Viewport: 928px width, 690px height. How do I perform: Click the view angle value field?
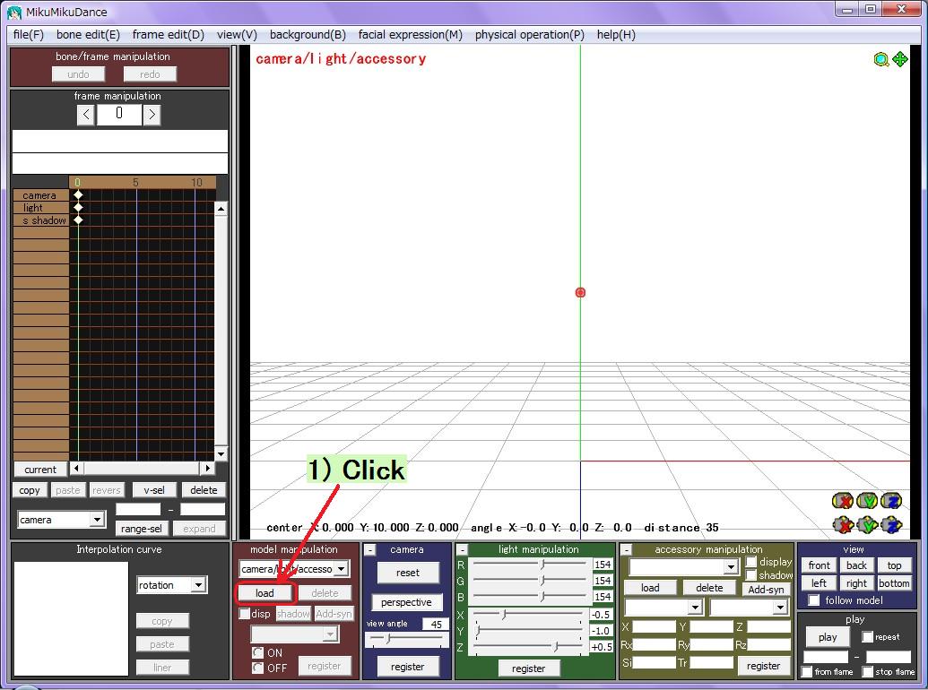coord(435,624)
